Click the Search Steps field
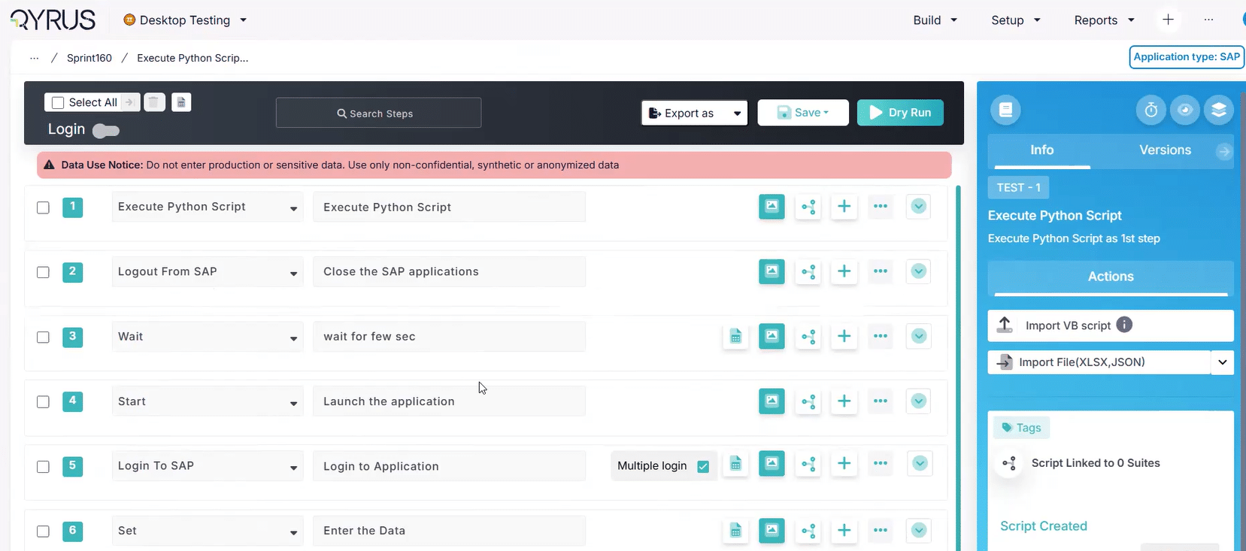The height and width of the screenshot is (551, 1246). coord(378,114)
